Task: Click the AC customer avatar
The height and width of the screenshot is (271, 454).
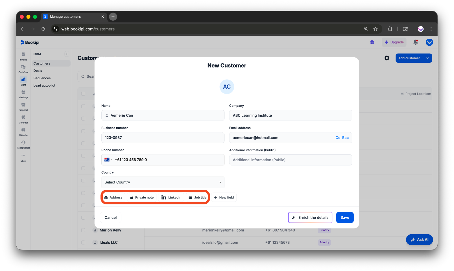Action: pos(227,87)
